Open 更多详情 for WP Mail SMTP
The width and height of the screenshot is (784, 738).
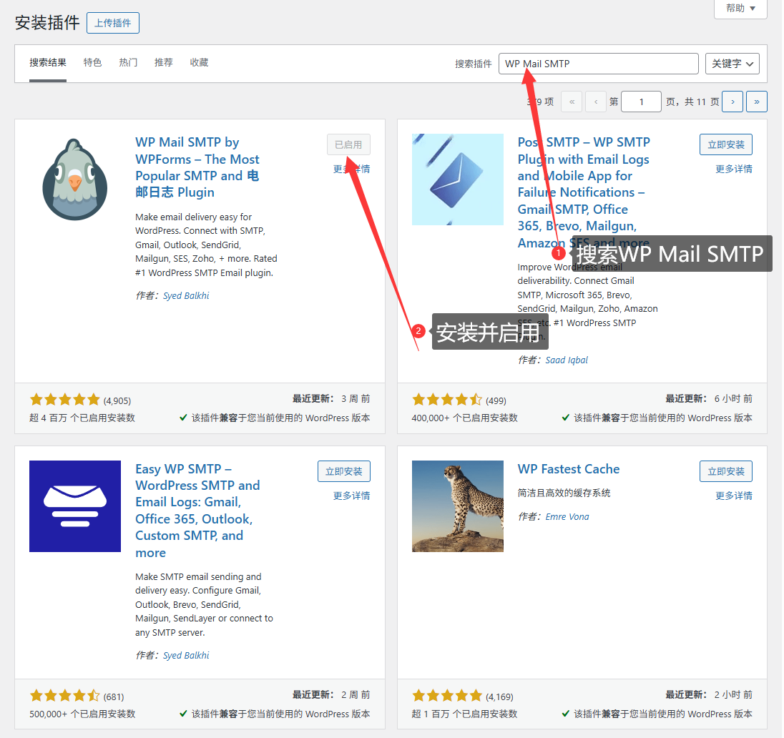(352, 169)
